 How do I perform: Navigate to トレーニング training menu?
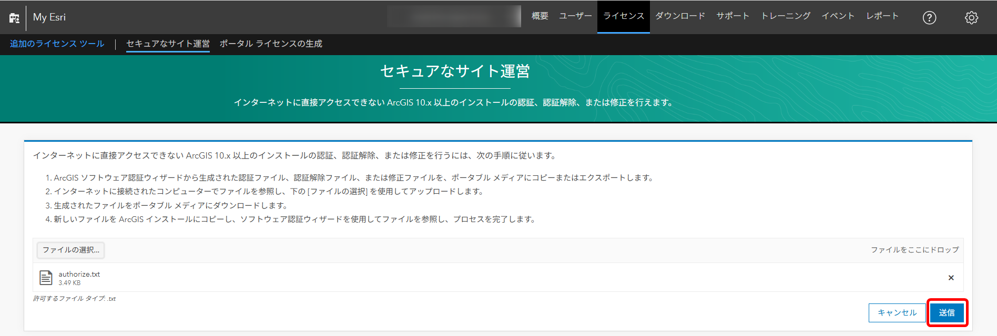(786, 16)
